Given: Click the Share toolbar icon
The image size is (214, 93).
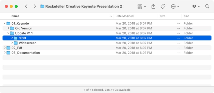Looking at the screenshot, I should [x=153, y=6].
